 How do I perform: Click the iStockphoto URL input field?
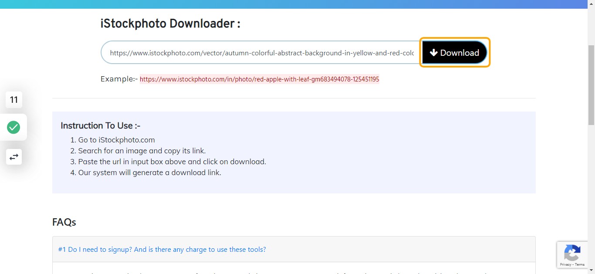tap(261, 53)
